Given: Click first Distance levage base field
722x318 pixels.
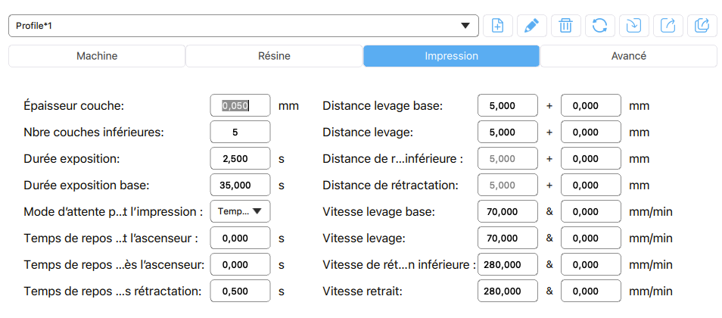Looking at the screenshot, I should [508, 106].
